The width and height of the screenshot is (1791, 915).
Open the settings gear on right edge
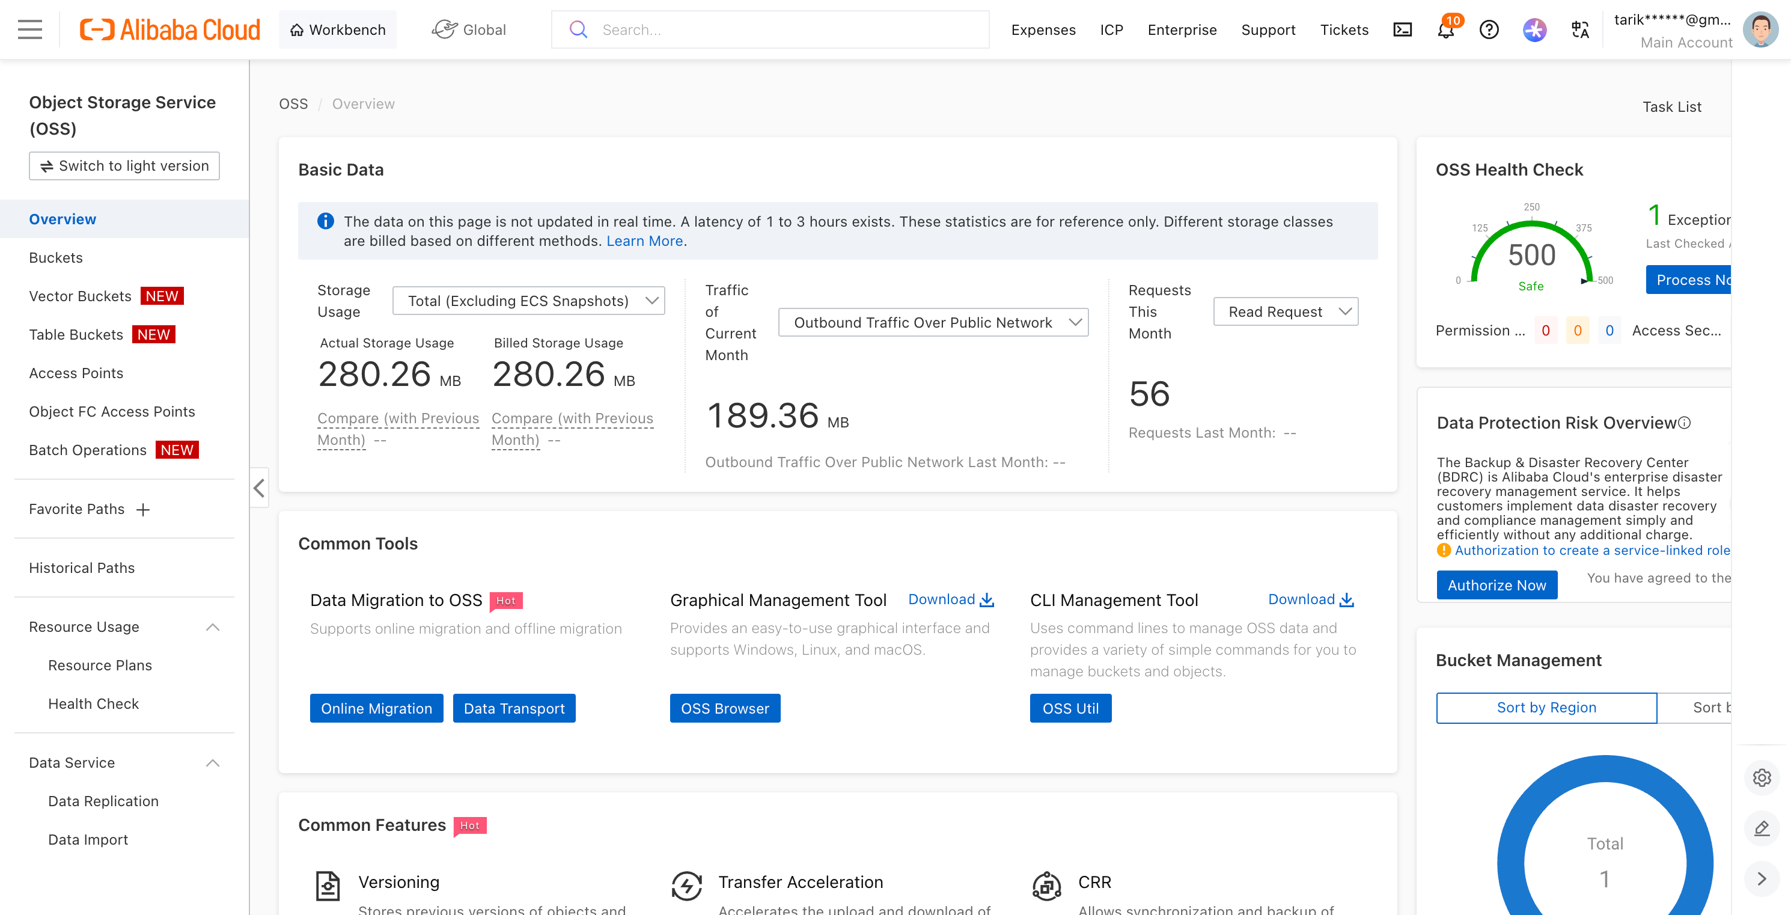(1762, 777)
